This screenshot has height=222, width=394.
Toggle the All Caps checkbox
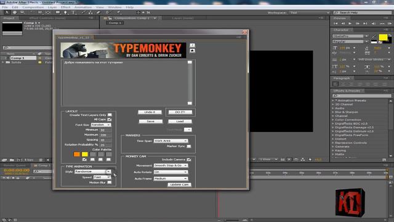[110, 119]
